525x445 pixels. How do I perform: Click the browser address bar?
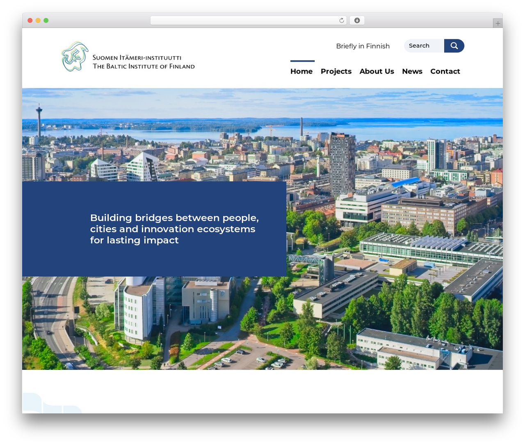(x=249, y=21)
